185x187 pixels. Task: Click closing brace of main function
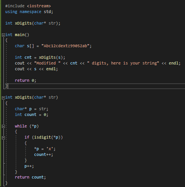[x=7, y=86]
